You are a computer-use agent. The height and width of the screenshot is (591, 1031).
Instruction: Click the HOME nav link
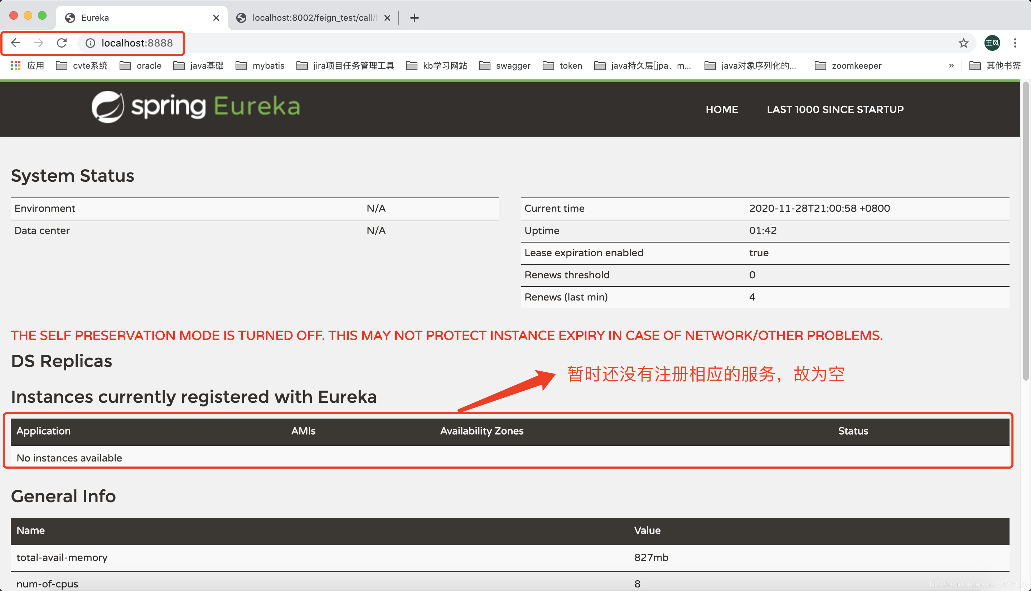click(x=722, y=109)
